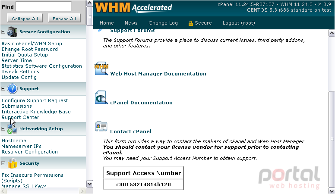Image resolution: width=335 pixels, height=194 pixels.
Task: Click the Expand All button
Action: point(64,19)
